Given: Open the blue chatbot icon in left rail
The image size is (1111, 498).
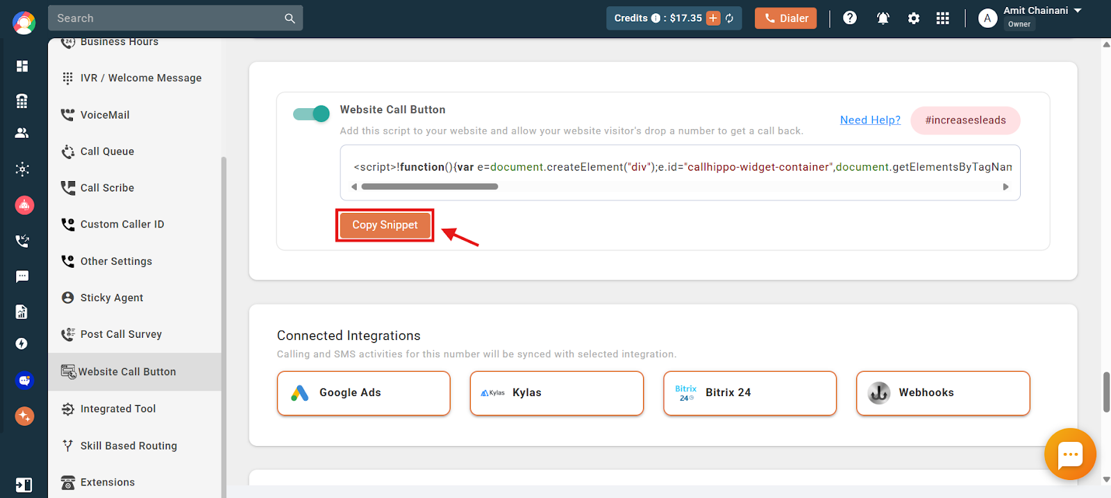Looking at the screenshot, I should 24,381.
